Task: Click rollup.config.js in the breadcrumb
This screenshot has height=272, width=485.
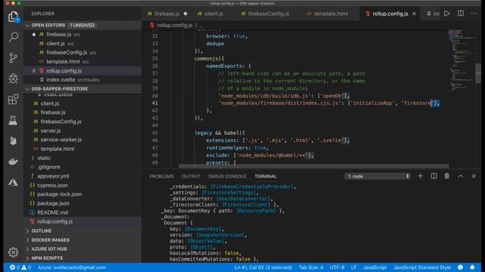Action: [174, 25]
